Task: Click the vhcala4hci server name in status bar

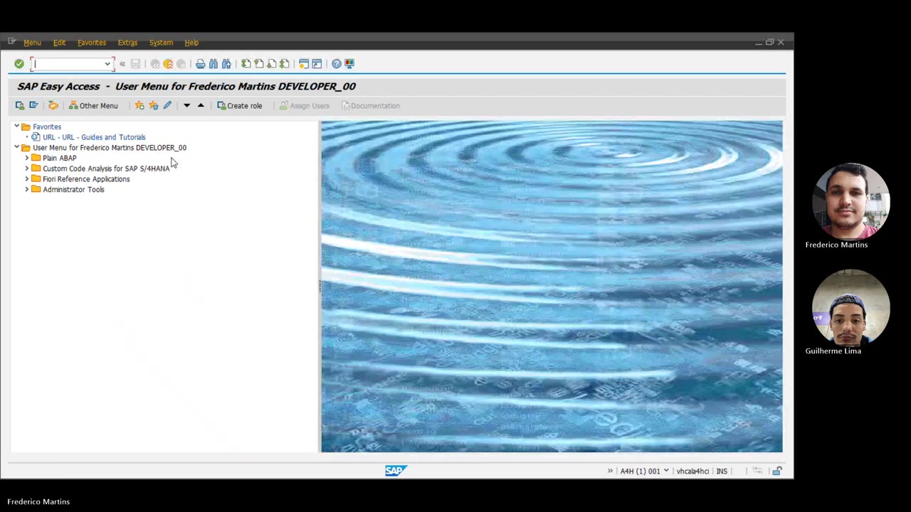Action: click(693, 471)
